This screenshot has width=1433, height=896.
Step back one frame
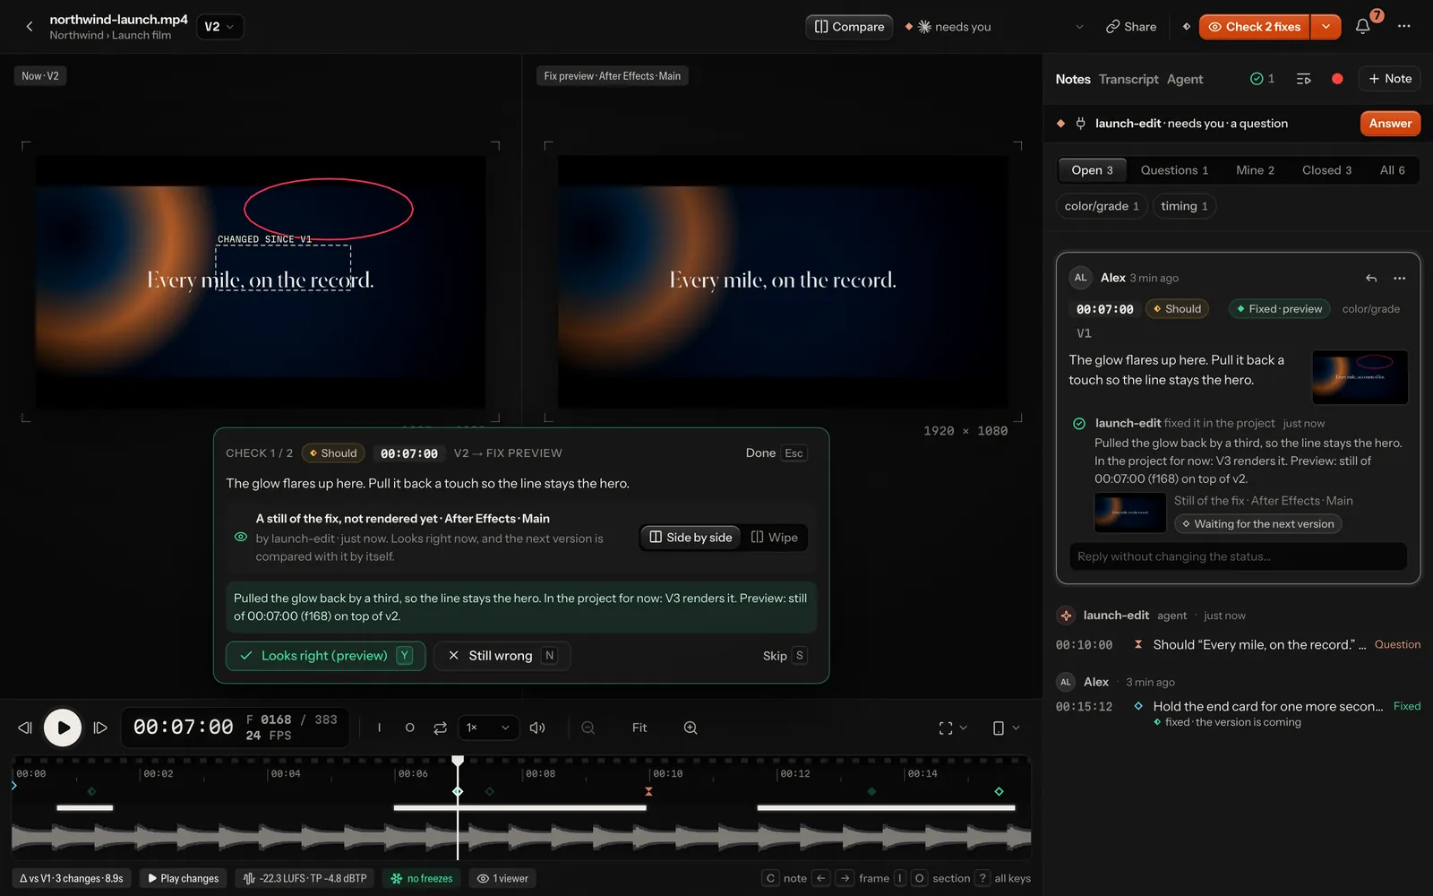click(x=25, y=728)
